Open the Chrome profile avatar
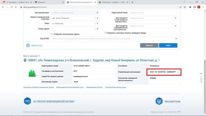This screenshot has height=116, width=206. [x=199, y=7]
